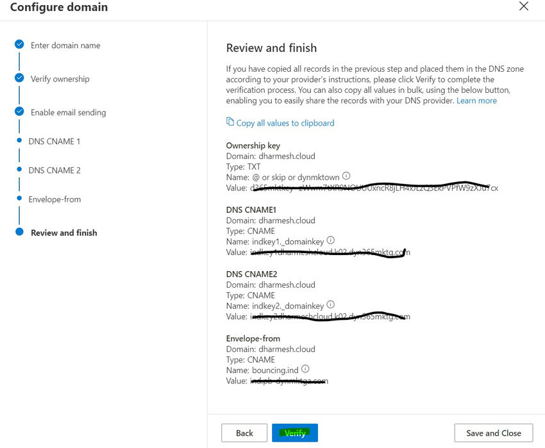545x448 pixels.
Task: Select the Review and finish step
Action: 64,233
